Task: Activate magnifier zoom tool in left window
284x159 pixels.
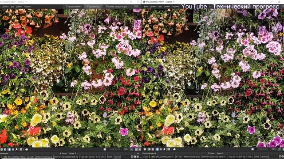Action: point(16,149)
